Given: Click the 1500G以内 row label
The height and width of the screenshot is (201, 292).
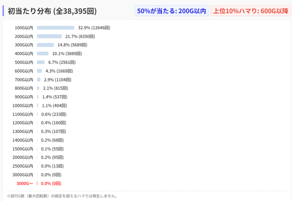Looking at the screenshot, I should 23,149.
